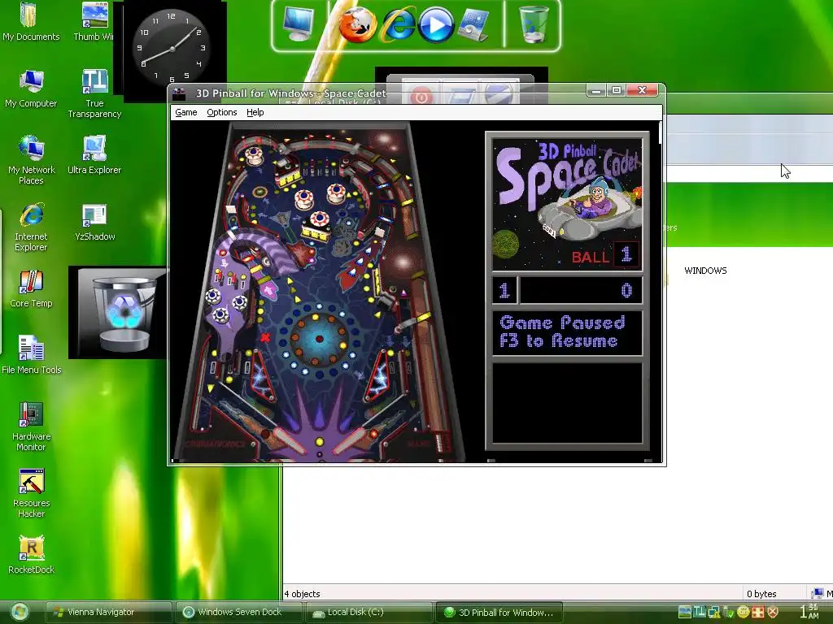Viewport: 833px width, 624px height.
Task: Click '0 bytes' in Local Disk status bar
Action: (x=761, y=594)
